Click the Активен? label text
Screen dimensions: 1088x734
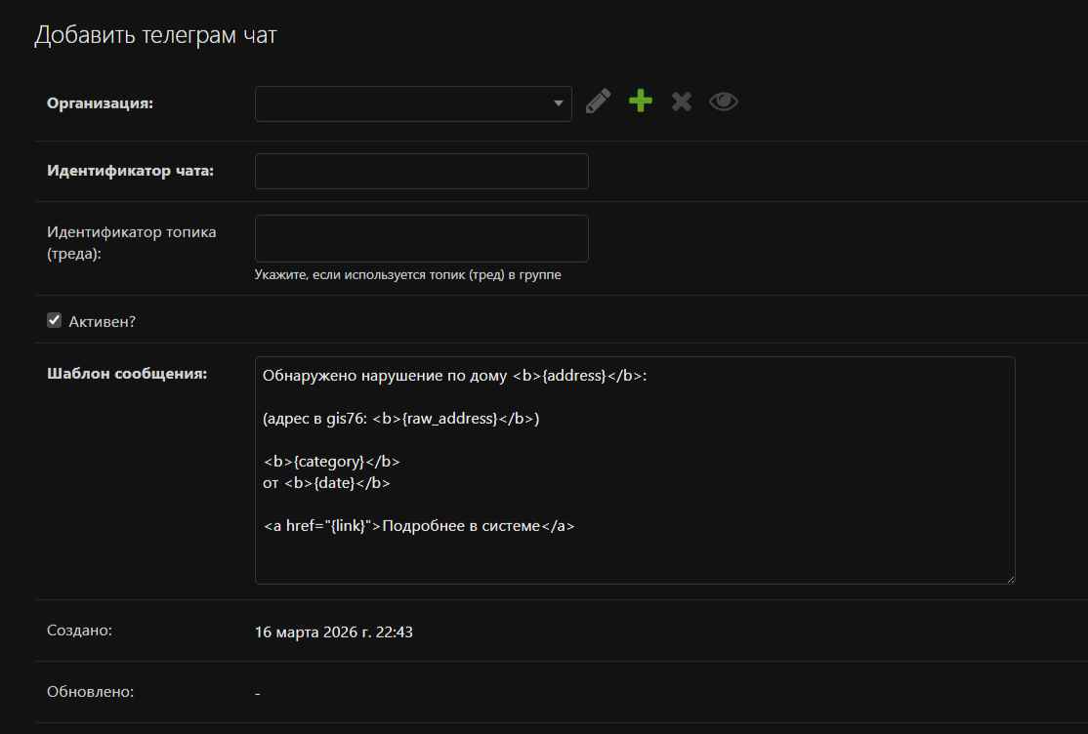point(102,321)
